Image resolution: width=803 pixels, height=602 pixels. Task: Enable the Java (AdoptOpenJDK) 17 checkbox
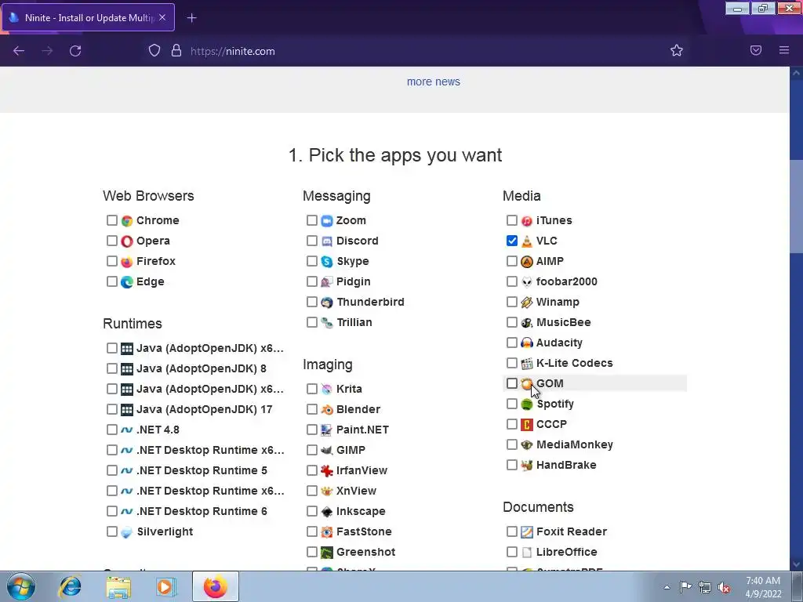pos(111,409)
